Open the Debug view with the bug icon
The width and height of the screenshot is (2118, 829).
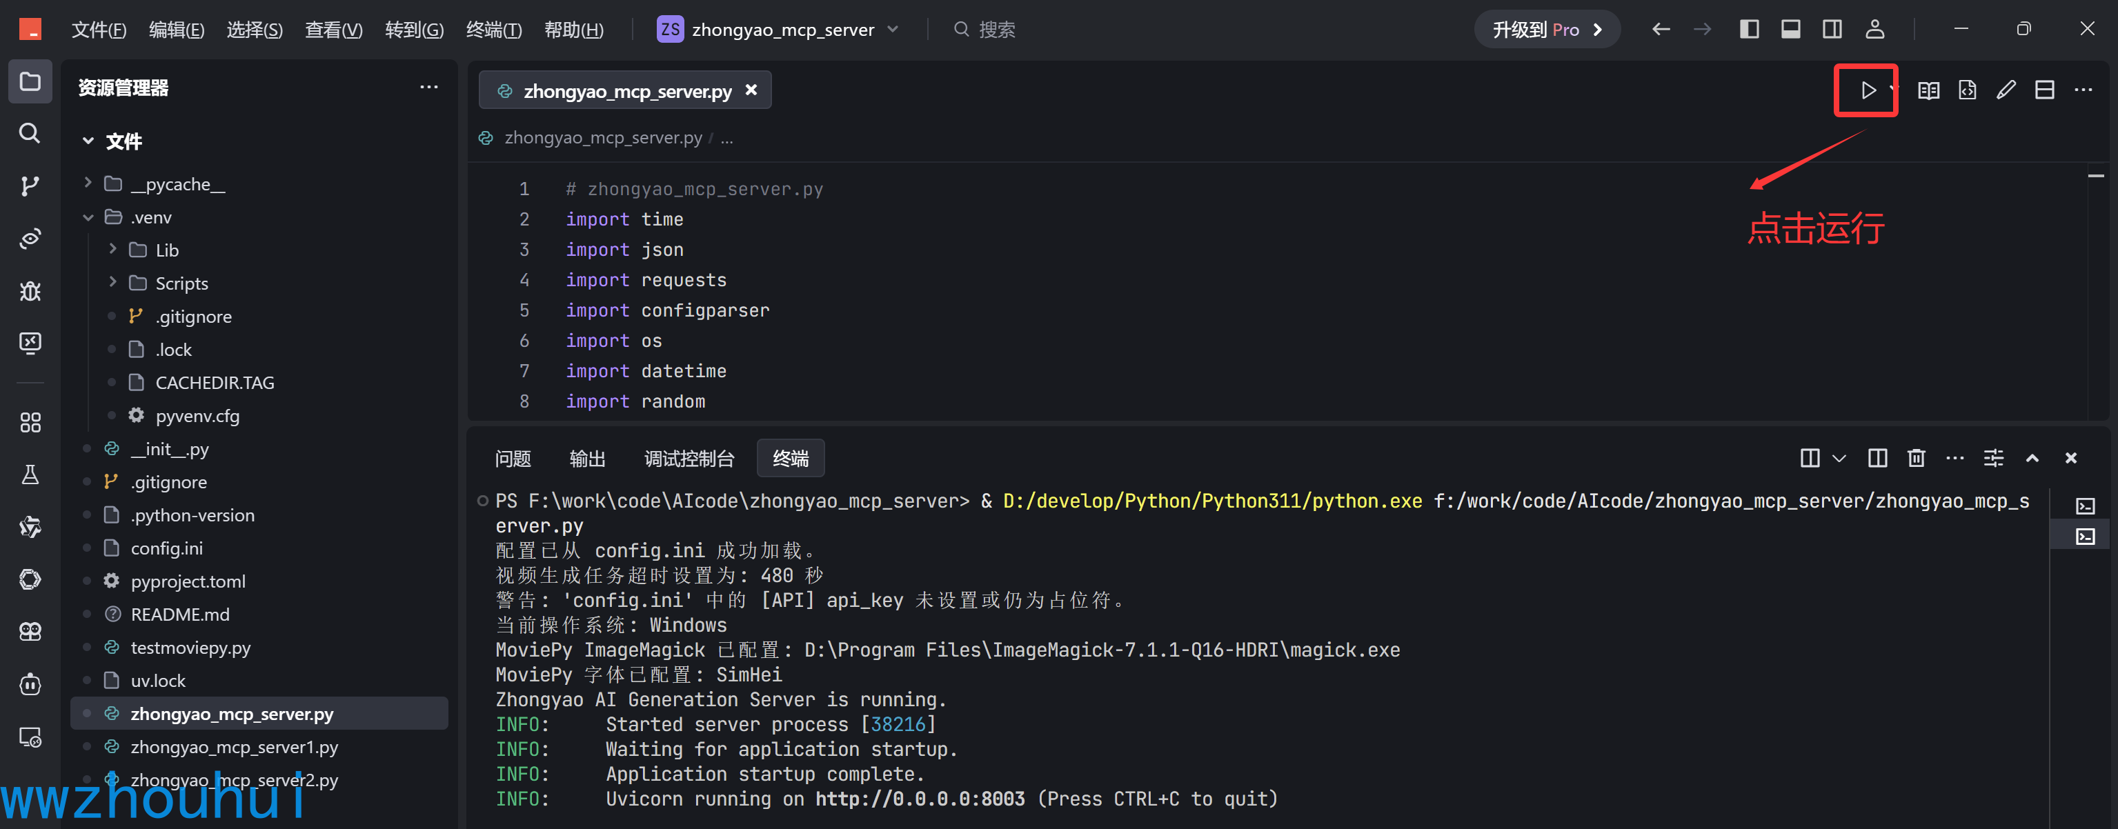[x=30, y=290]
